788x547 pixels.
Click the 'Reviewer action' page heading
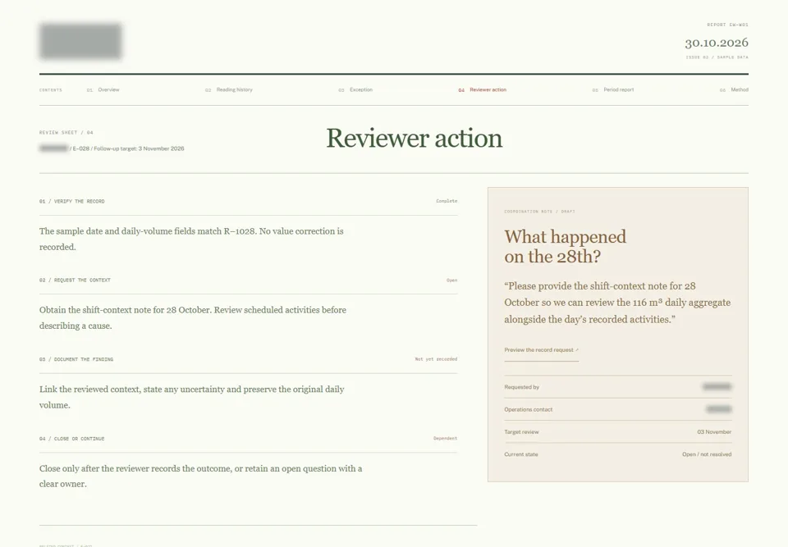tap(414, 138)
